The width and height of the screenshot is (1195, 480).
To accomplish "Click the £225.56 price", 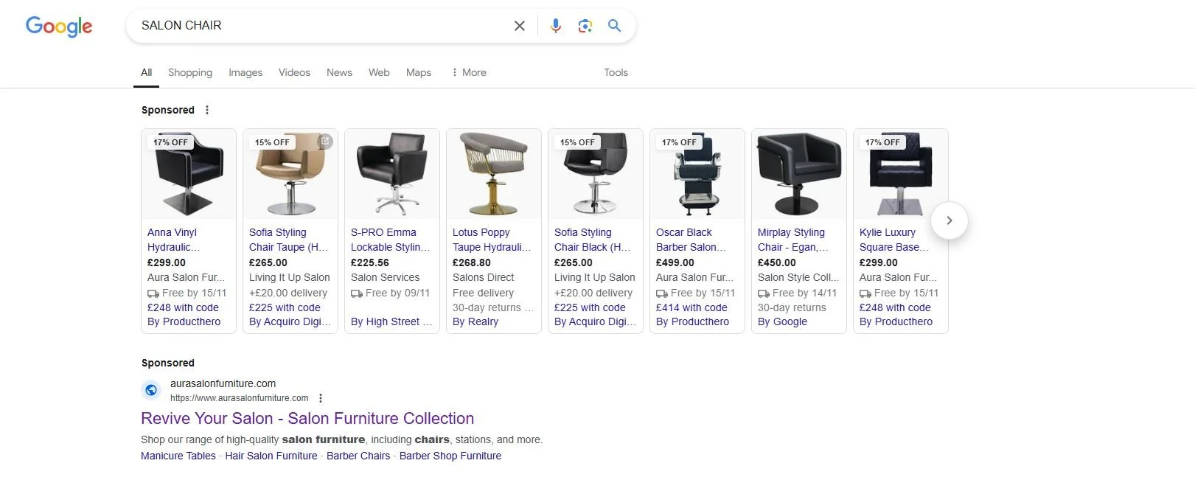I will 370,262.
